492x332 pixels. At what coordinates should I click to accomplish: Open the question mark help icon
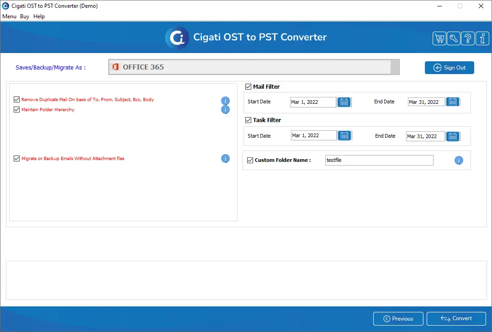click(x=468, y=38)
